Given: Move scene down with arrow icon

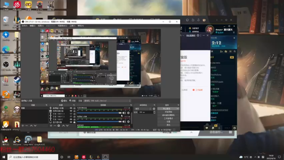Looking at the screenshot, I should pos(35,126).
